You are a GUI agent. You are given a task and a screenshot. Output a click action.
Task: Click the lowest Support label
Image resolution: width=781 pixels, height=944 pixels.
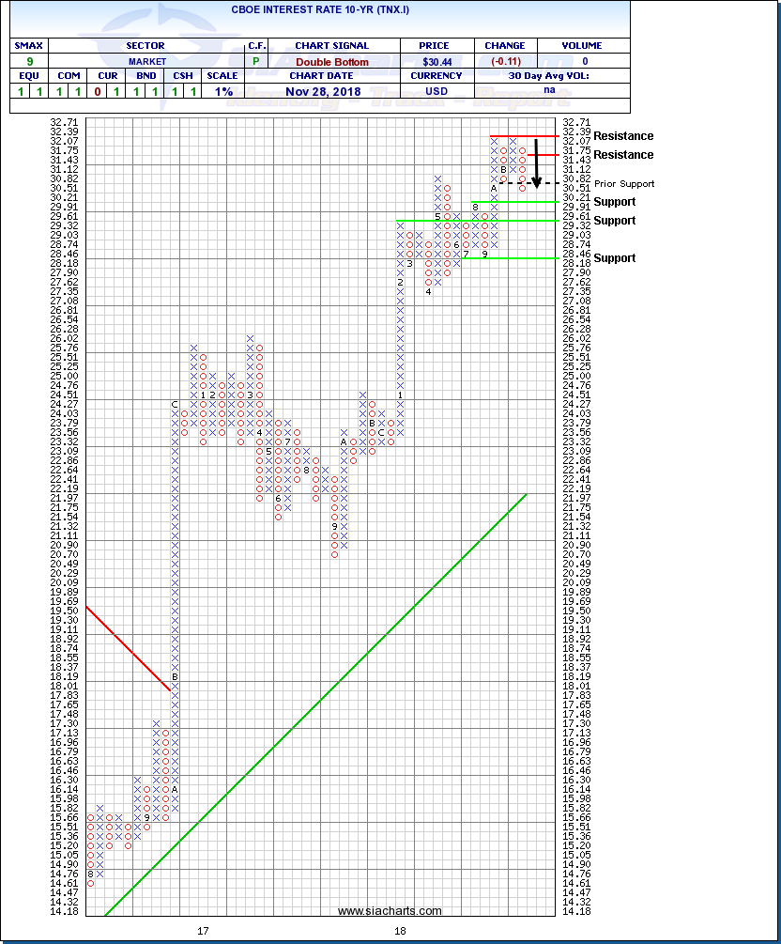[614, 258]
